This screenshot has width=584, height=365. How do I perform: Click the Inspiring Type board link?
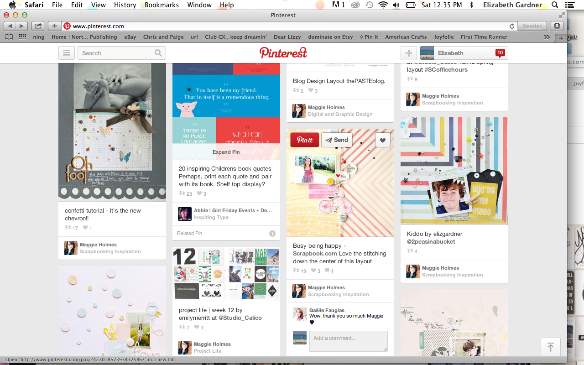[x=211, y=217]
